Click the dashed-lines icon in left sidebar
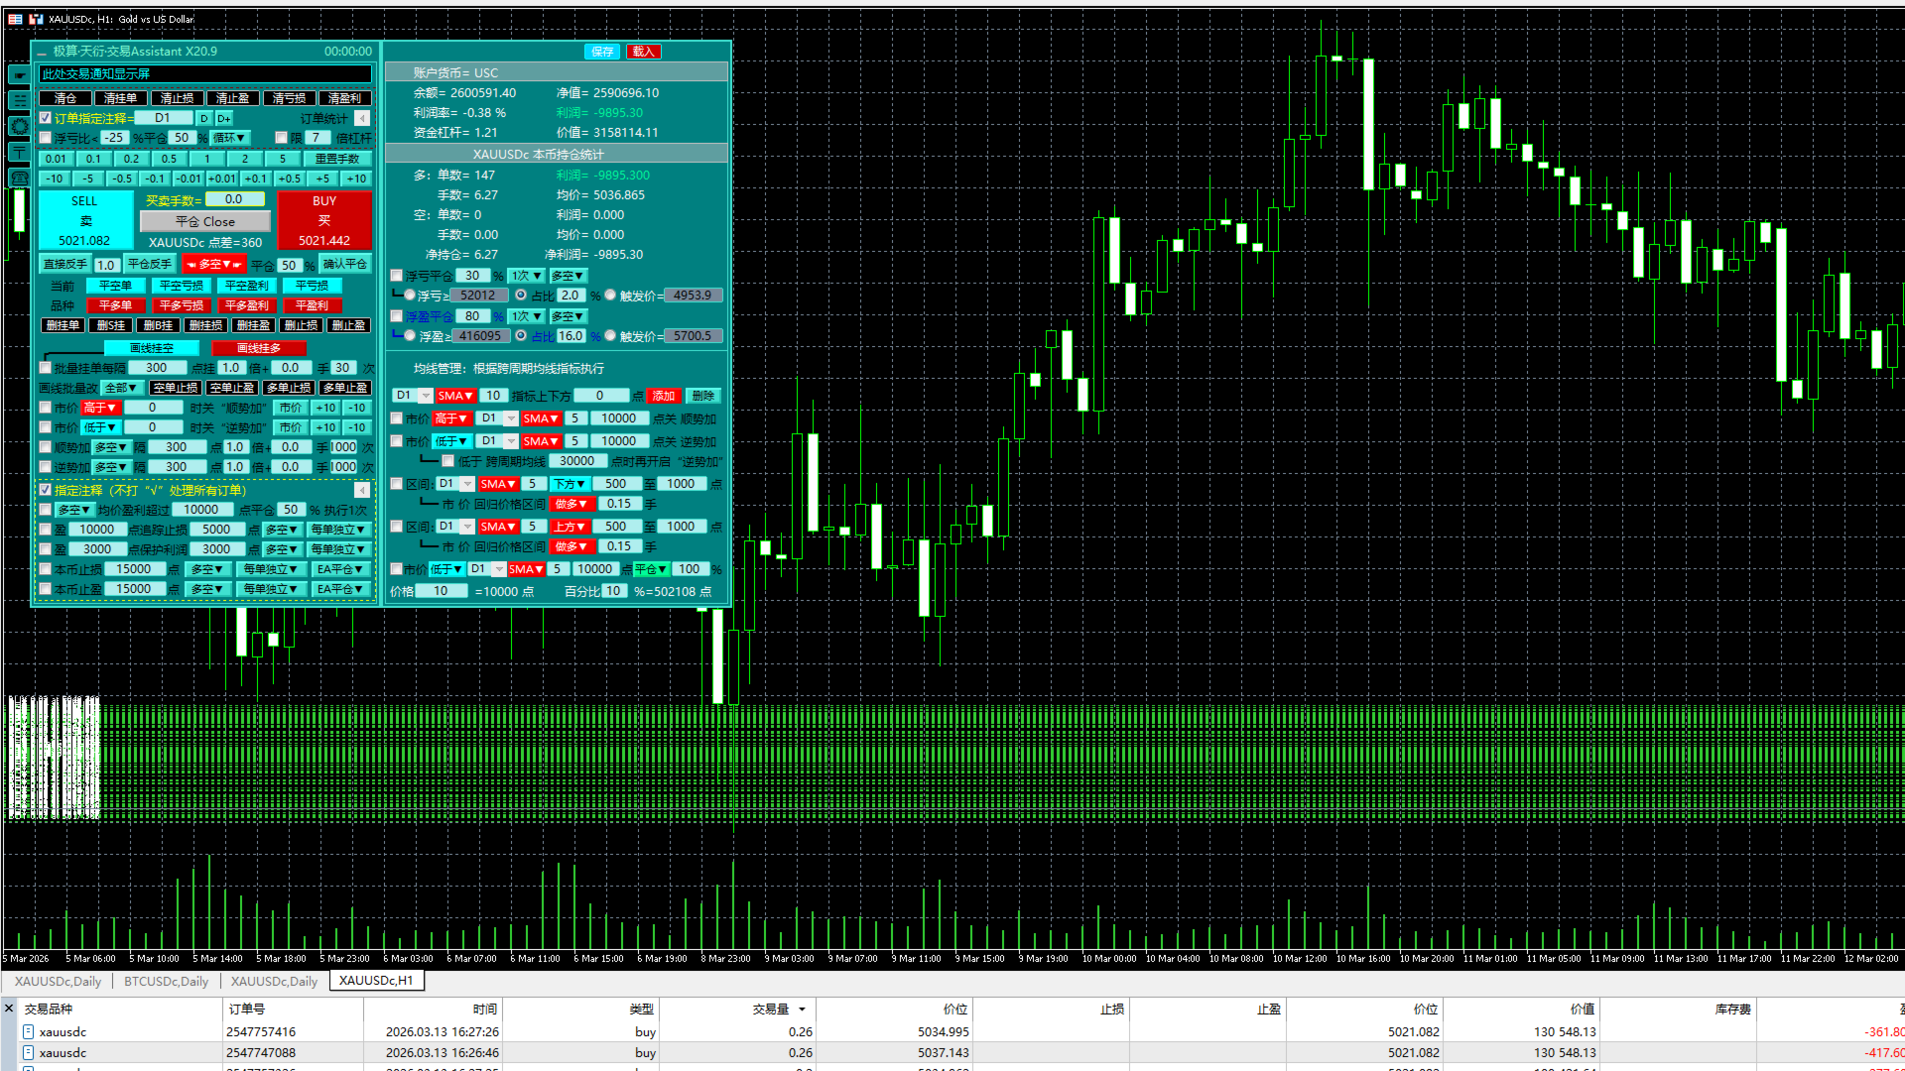 click(19, 100)
